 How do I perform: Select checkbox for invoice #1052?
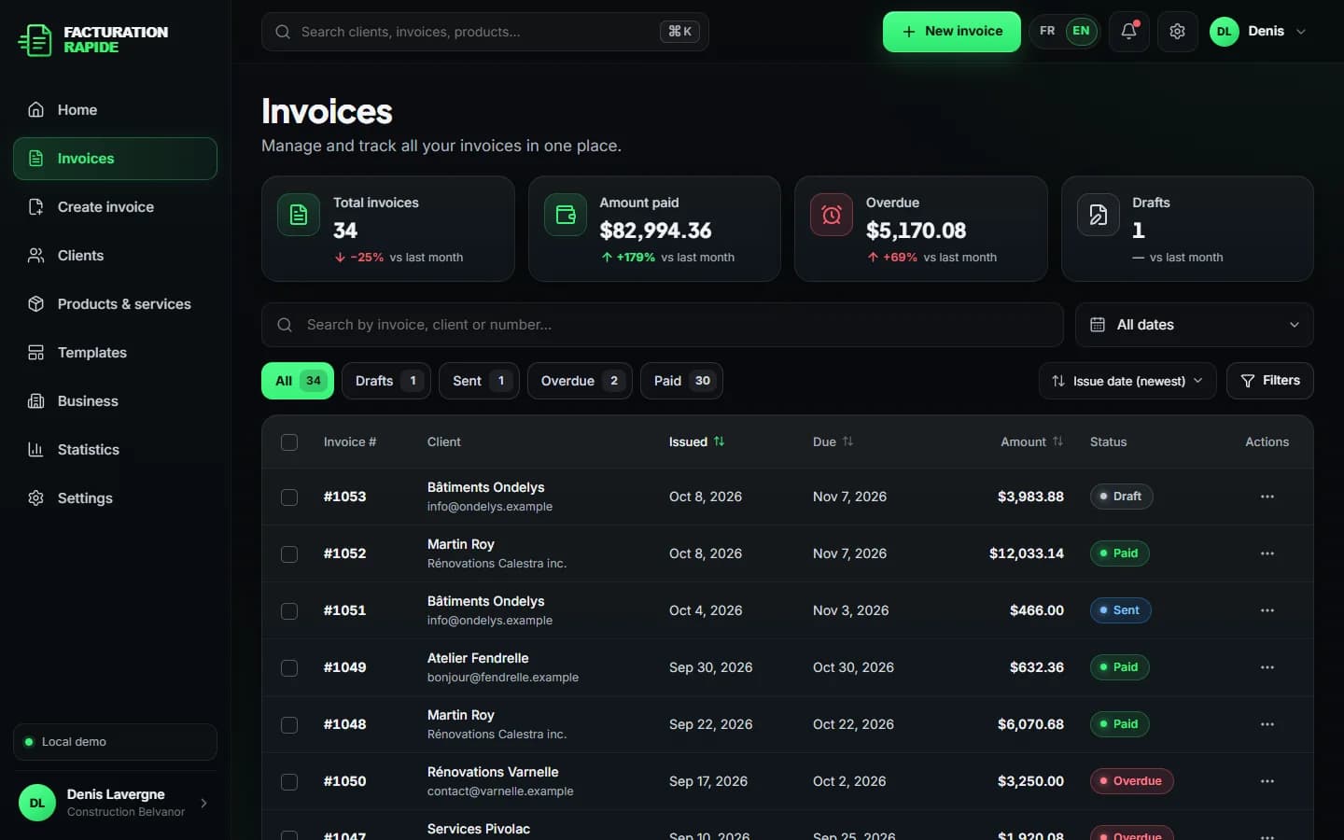(289, 554)
